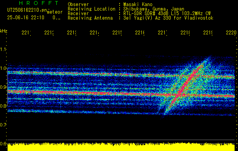Select the observer name Masaki Kano

pos(138,5)
